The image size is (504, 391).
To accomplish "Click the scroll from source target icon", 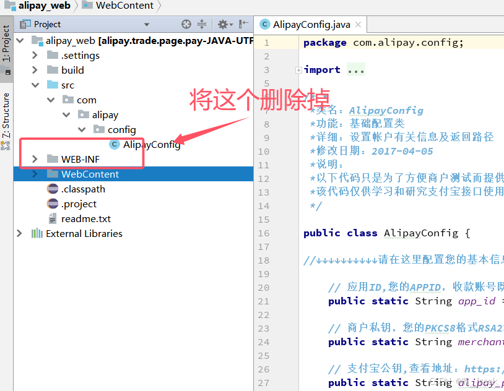I will click(x=186, y=24).
